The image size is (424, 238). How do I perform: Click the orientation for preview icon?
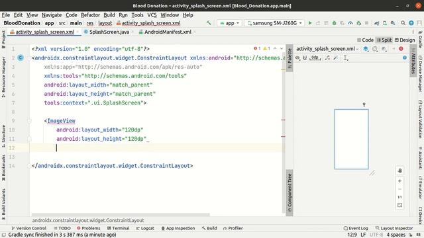375,49
